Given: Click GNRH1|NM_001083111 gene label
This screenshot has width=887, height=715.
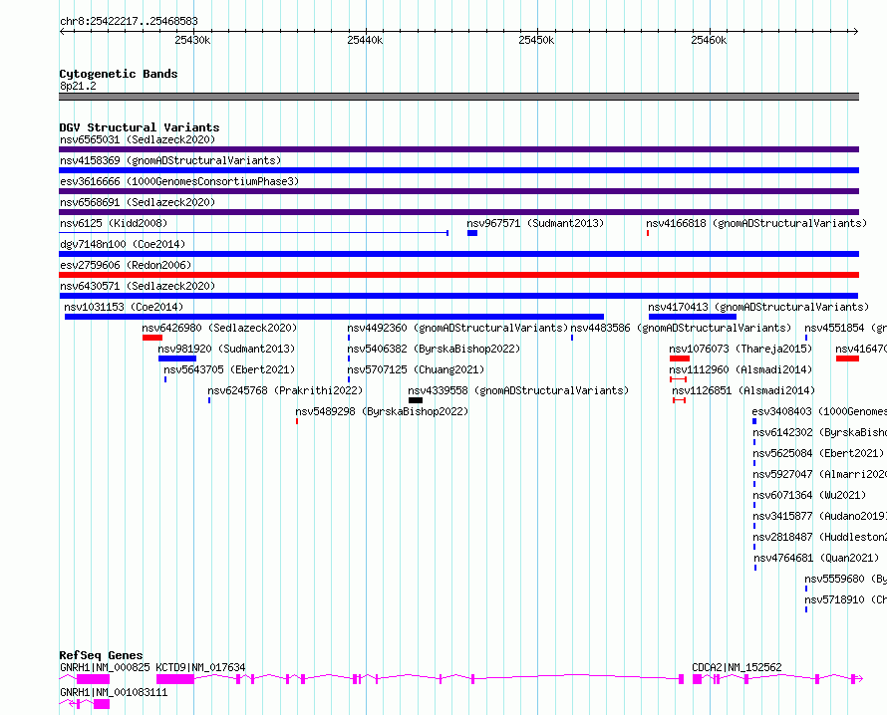Looking at the screenshot, I should (x=114, y=692).
